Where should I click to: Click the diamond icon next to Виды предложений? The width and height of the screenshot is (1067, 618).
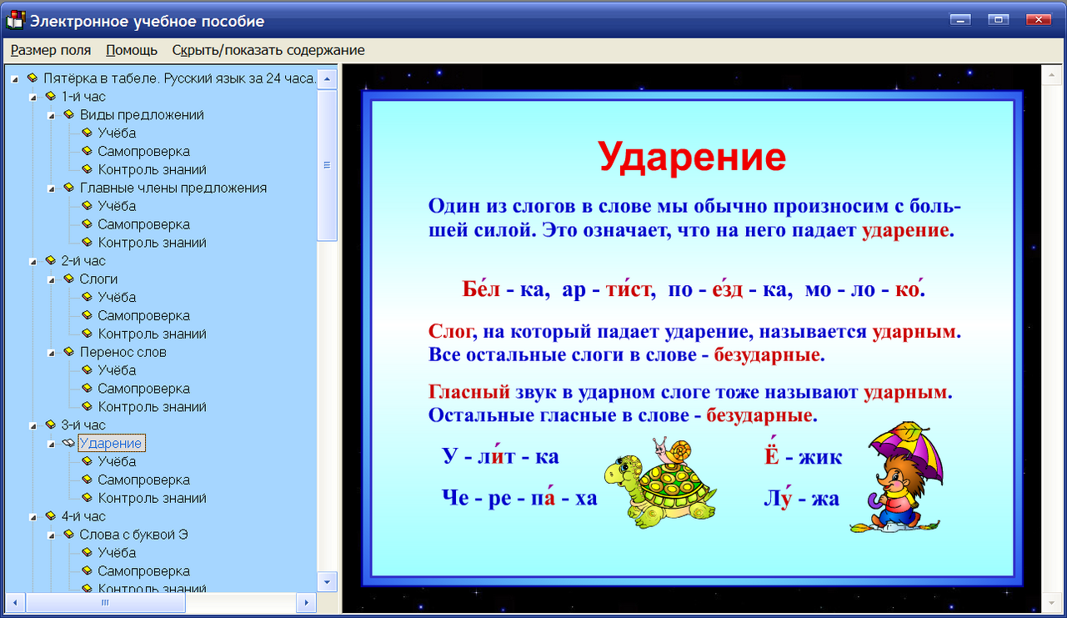pyautogui.click(x=68, y=114)
